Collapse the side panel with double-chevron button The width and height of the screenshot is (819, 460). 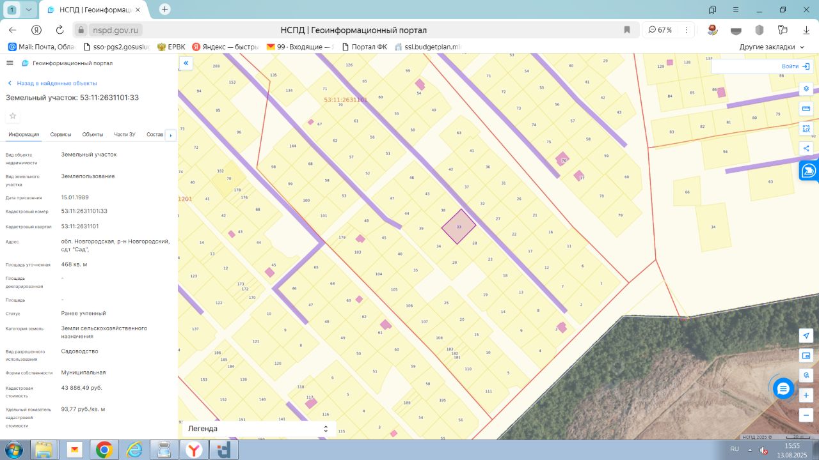coord(186,63)
